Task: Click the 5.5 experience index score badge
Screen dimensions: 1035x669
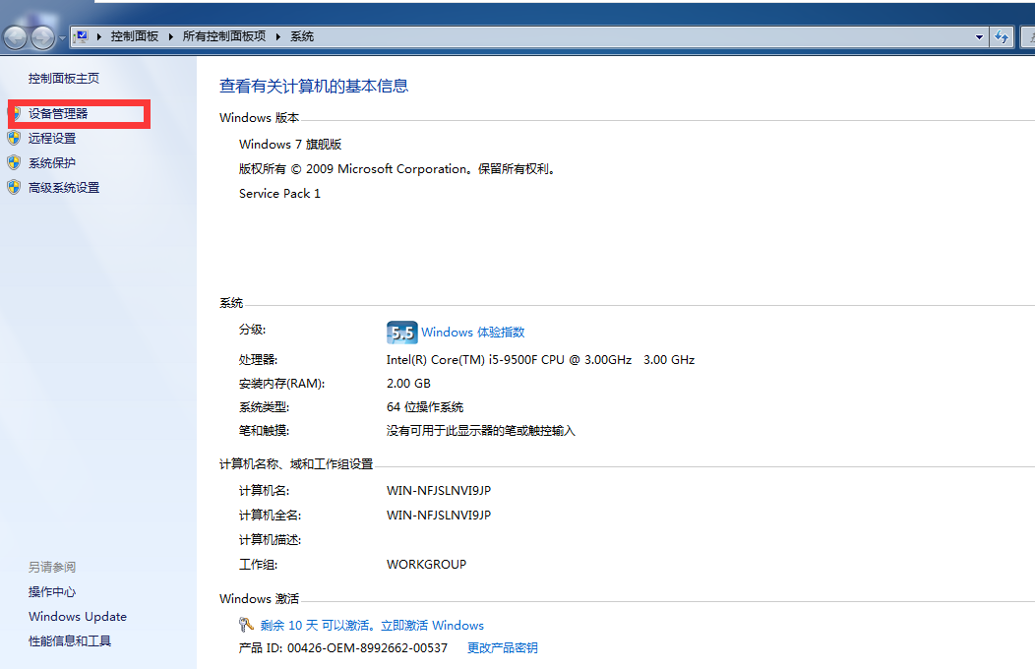Action: pos(401,333)
